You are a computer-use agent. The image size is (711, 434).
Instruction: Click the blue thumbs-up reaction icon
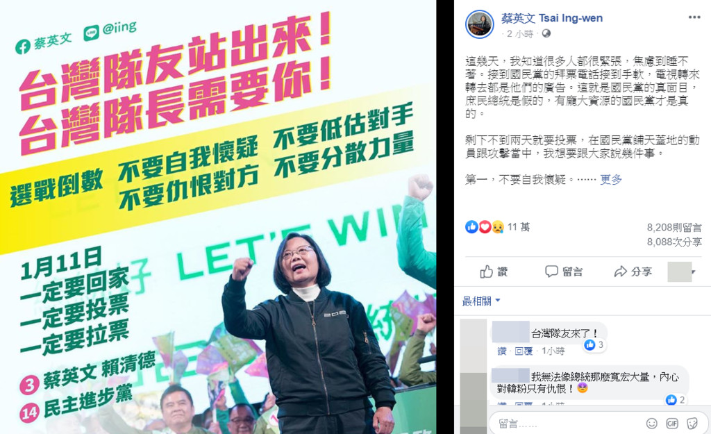[471, 227]
